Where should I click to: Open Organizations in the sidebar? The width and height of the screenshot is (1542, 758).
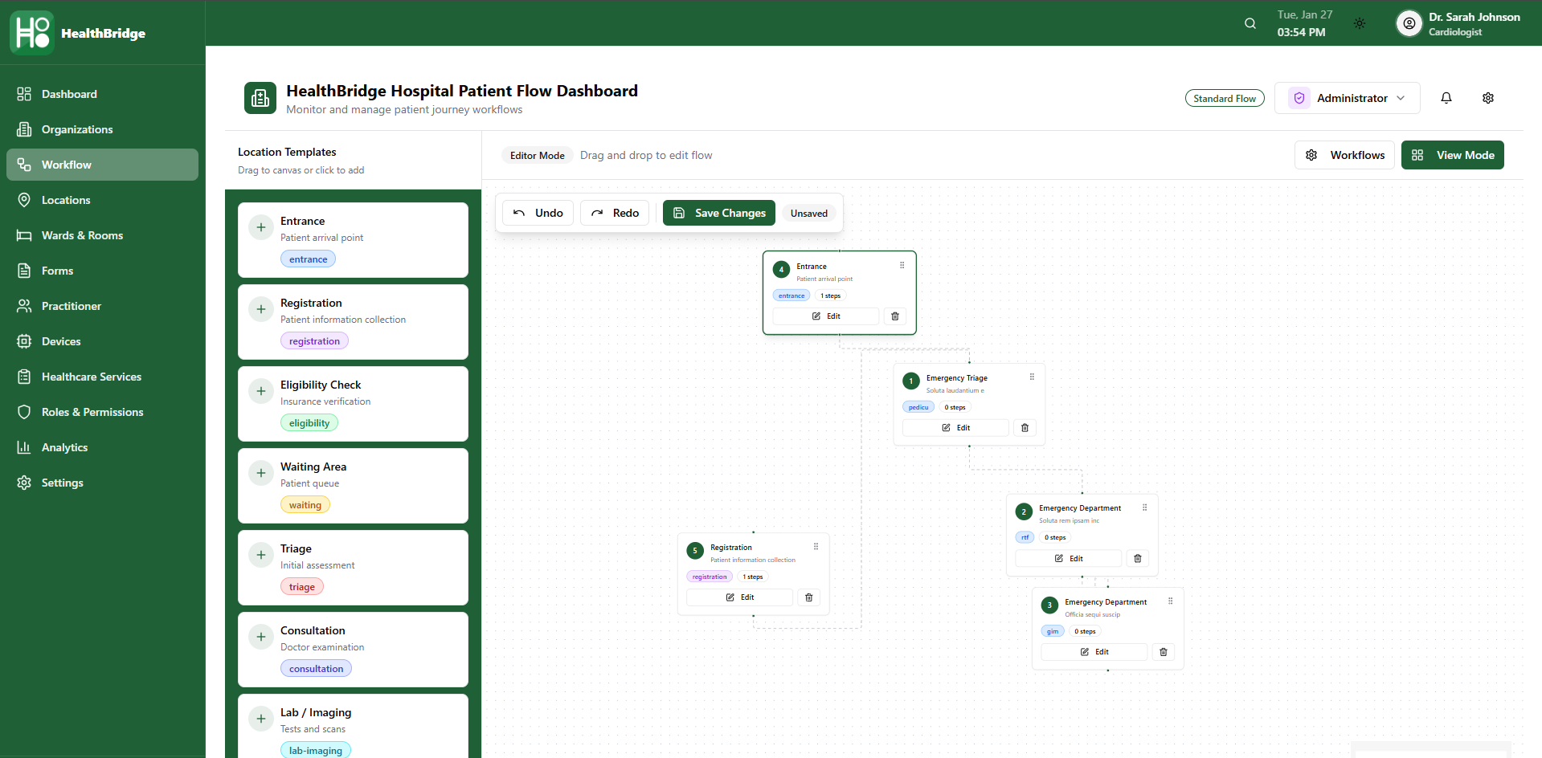click(102, 129)
